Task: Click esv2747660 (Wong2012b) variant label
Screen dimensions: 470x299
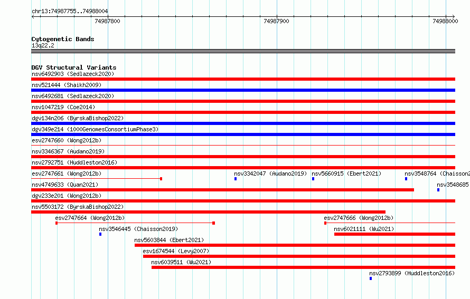Action: pyautogui.click(x=67, y=140)
